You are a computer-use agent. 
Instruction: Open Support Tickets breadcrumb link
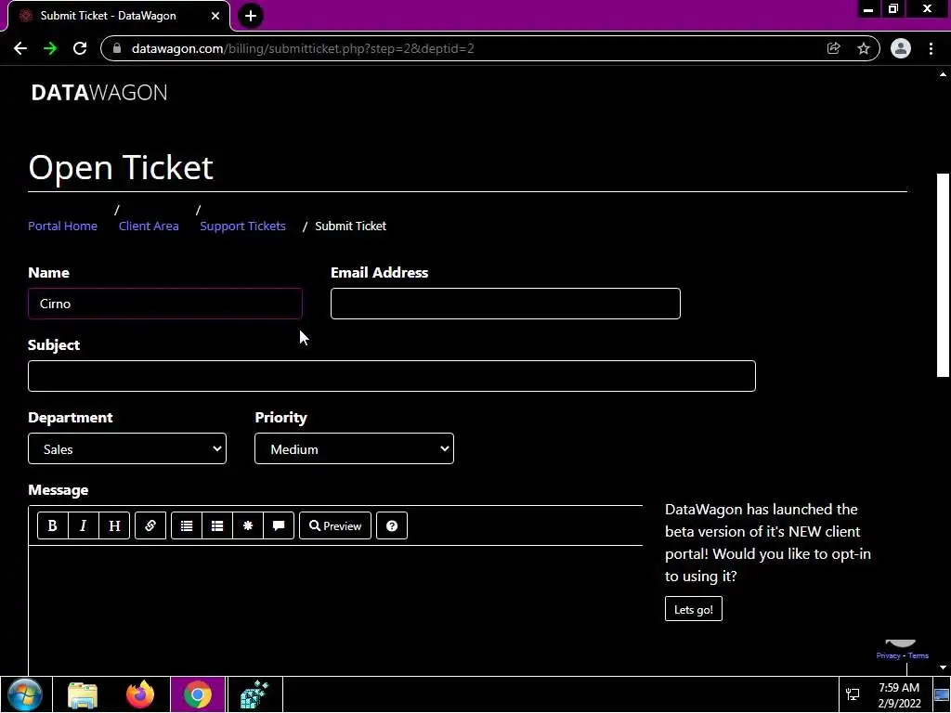(242, 226)
